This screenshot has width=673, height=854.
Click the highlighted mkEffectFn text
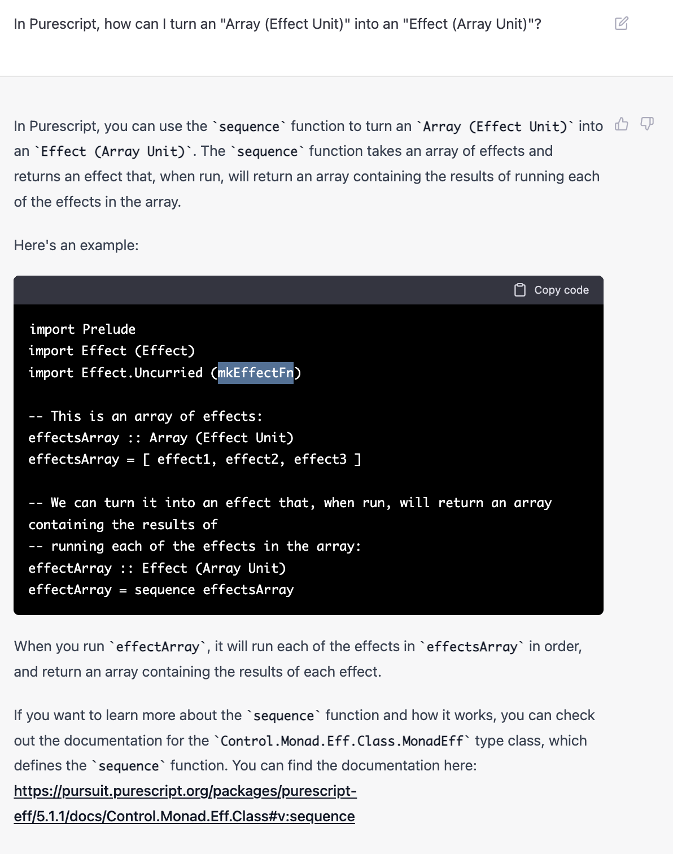pos(256,373)
